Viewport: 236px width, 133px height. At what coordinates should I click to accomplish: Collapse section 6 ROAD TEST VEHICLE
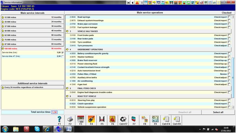coord(67,96)
